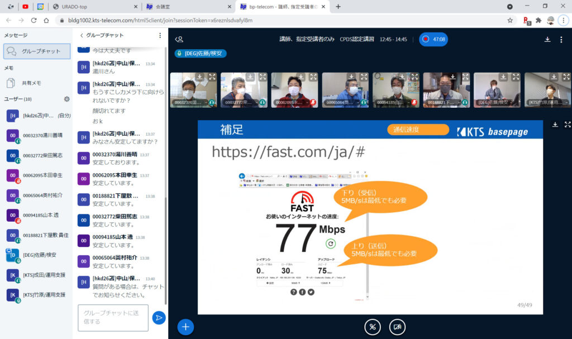Click the chat panel scrollbar
This screenshot has width=572, height=339.
(x=166, y=168)
